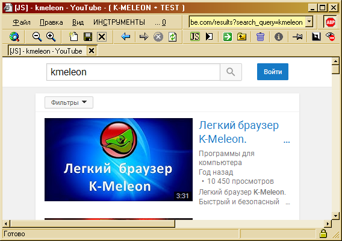Screen dimensions: 342x241
Task: Zoom out with the minus magnifier
Action: pos(37,37)
